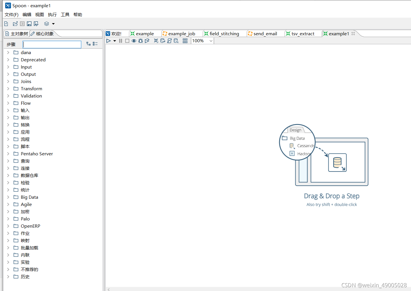Click the Explore database icon
The image size is (411, 291).
[x=176, y=41]
